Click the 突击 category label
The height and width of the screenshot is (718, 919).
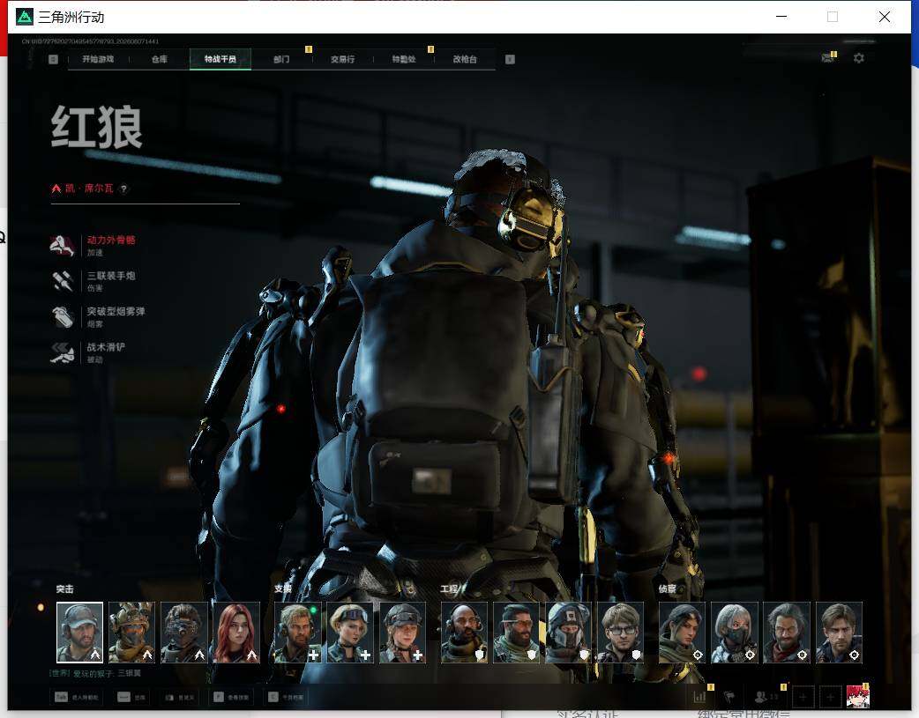(x=64, y=589)
